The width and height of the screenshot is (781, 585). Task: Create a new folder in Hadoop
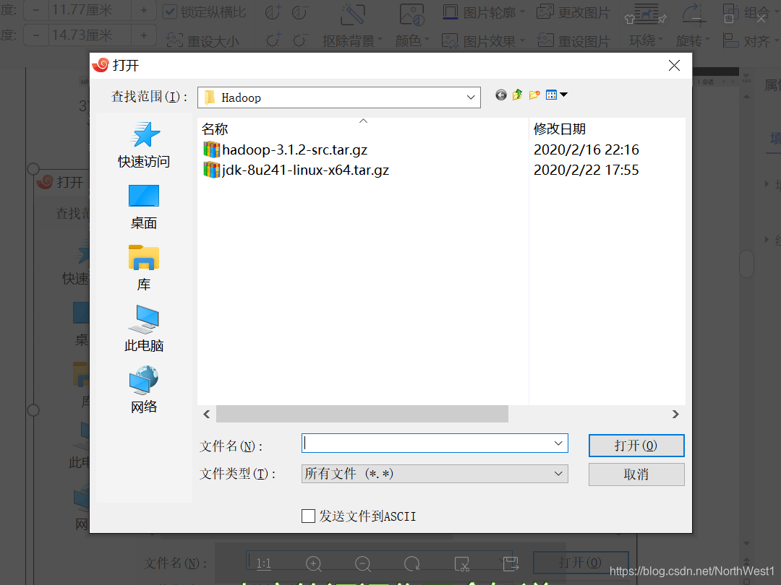pos(534,95)
